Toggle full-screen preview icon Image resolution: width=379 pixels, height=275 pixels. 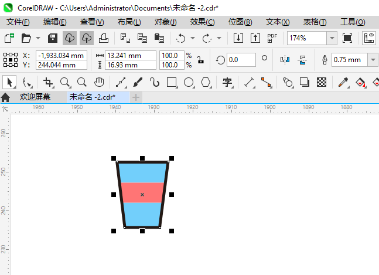(x=347, y=38)
